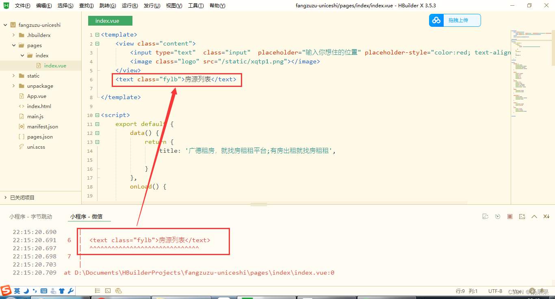This screenshot has height=299, width=555.
Task: Click the blue cloud icon beside 拖拽上传
Action: click(436, 20)
